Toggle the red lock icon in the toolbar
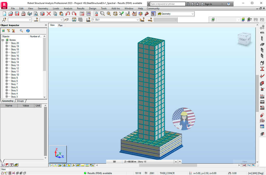The image size is (266, 175). click(96, 14)
